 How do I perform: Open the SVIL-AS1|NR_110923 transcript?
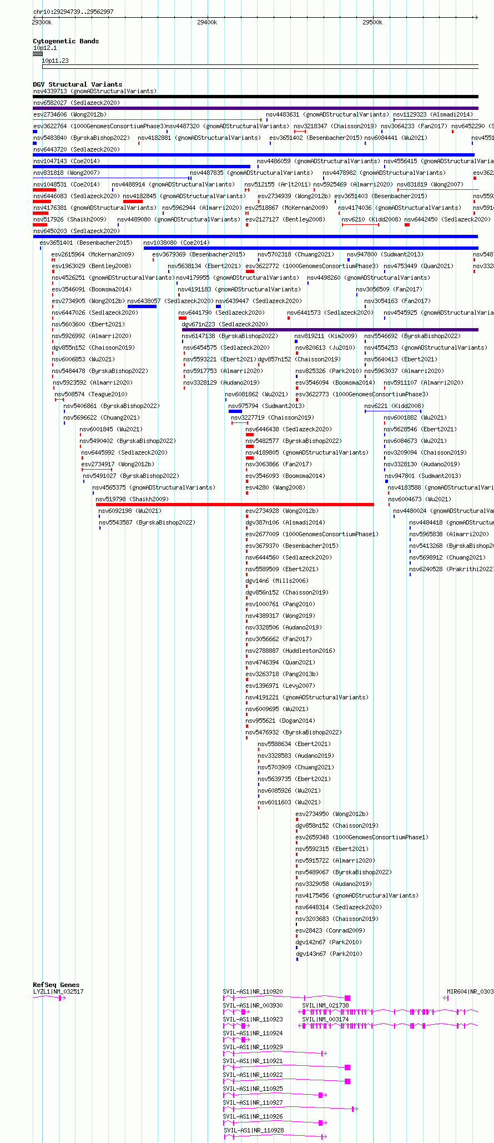pos(253,1019)
